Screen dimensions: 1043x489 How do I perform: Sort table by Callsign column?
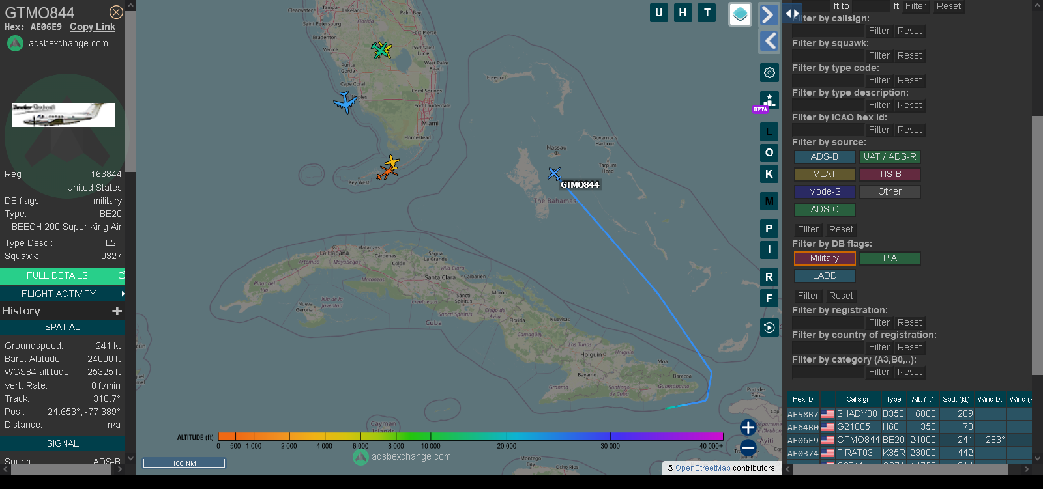858,400
